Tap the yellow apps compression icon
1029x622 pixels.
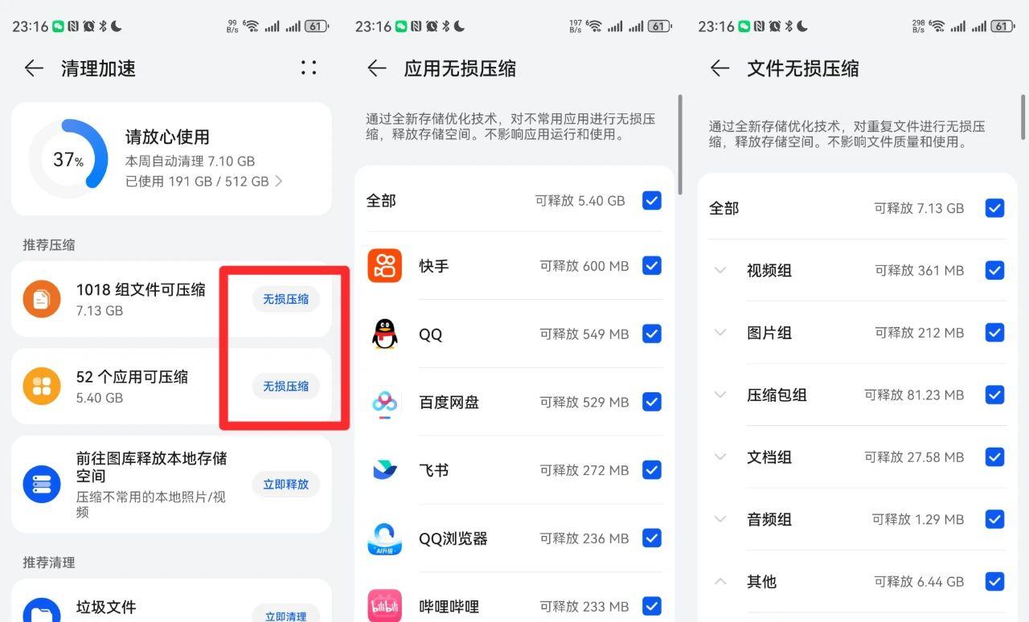[42, 386]
